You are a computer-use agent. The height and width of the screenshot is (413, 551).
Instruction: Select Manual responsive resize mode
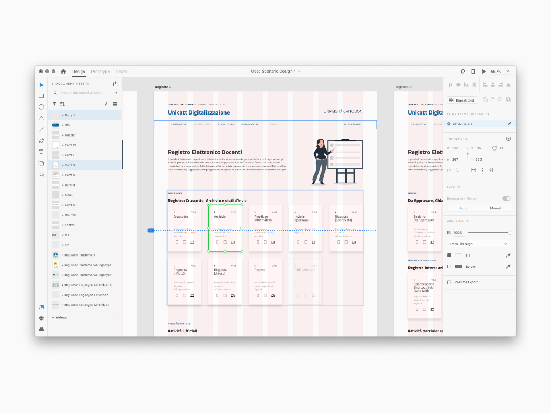pyautogui.click(x=496, y=208)
